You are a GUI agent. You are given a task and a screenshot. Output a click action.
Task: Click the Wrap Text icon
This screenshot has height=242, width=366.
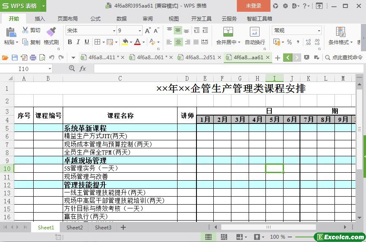click(255, 32)
